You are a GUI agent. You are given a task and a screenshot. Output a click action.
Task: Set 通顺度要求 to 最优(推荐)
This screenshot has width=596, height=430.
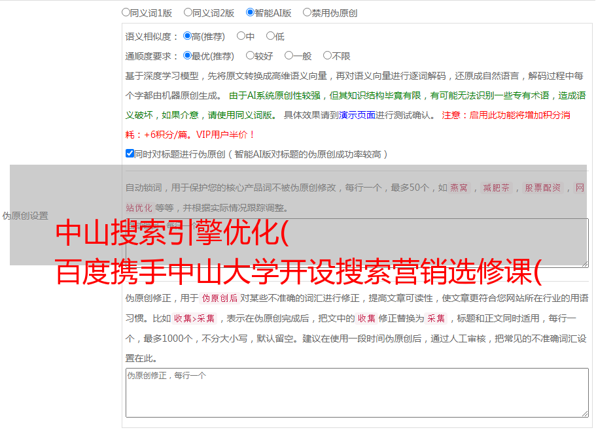[x=187, y=56]
